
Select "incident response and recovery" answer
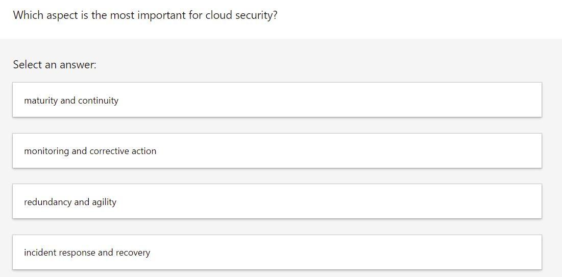coord(87,253)
